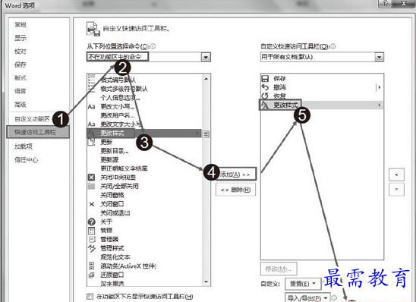Open the 导入/导出(P) dropdown button
The width and height of the screenshot is (416, 302).
[307, 297]
